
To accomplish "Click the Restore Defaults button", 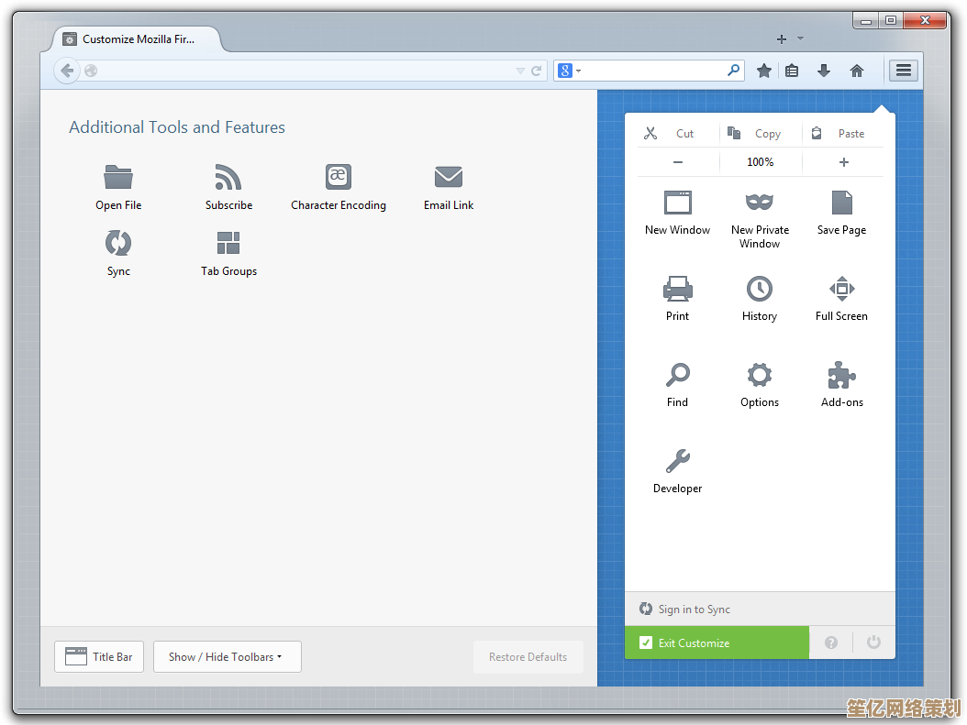I will [x=528, y=656].
